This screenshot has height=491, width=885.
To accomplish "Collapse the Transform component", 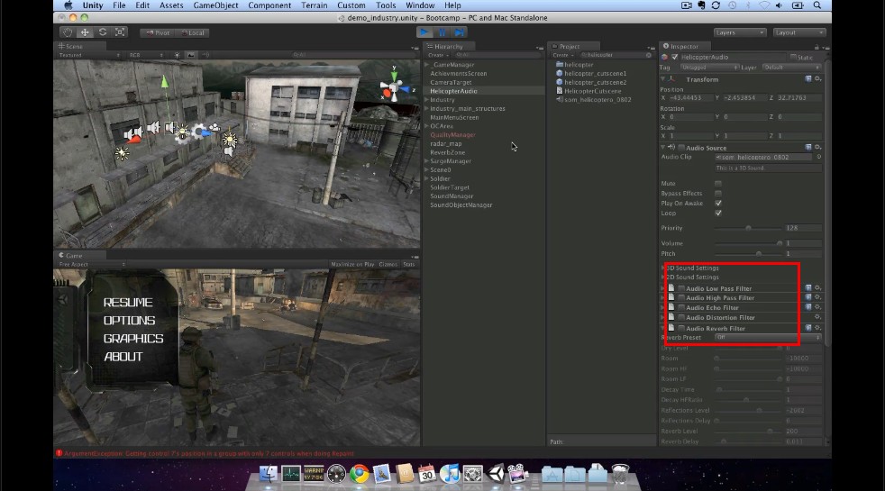I will pyautogui.click(x=663, y=79).
